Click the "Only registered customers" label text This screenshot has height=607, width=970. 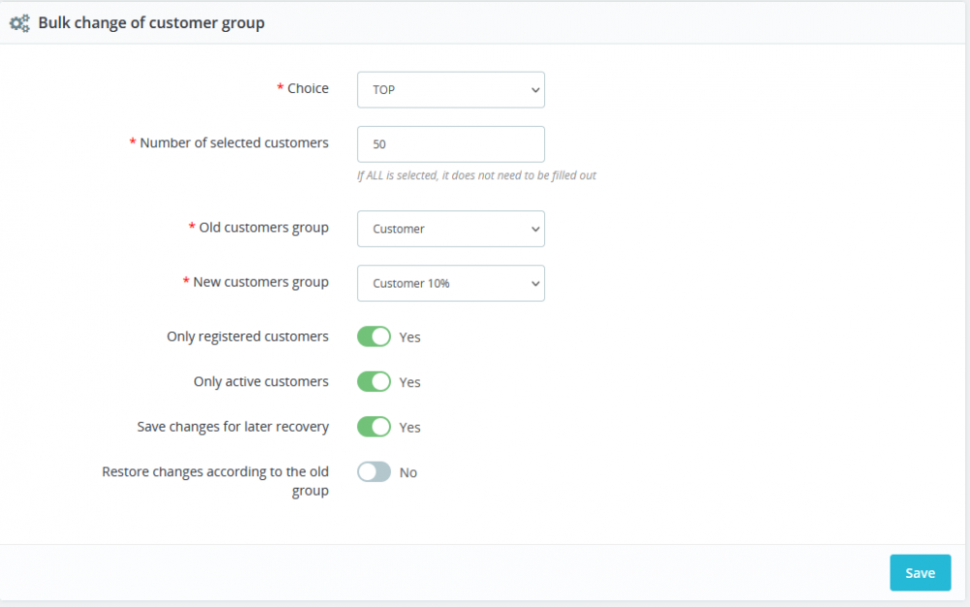247,336
